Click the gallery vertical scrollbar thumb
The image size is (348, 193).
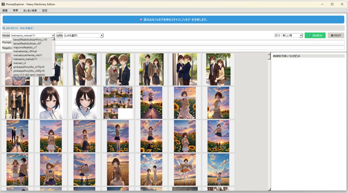269,57
